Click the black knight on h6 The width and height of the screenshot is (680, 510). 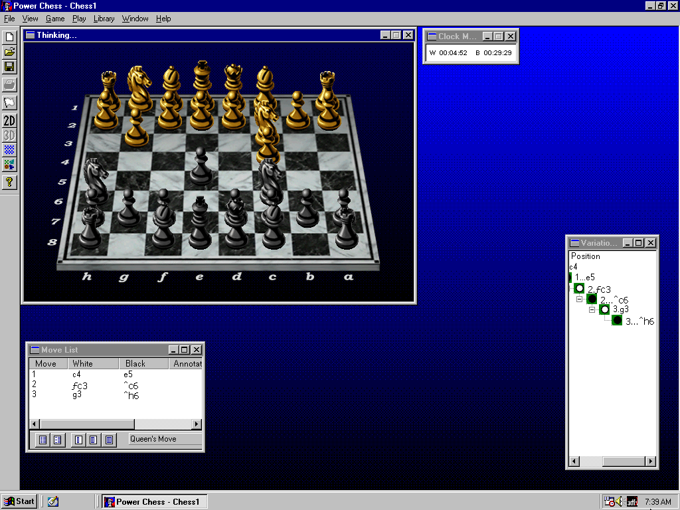[x=95, y=181]
